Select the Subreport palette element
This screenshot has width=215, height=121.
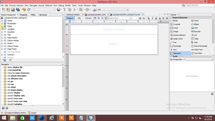tap(180, 53)
